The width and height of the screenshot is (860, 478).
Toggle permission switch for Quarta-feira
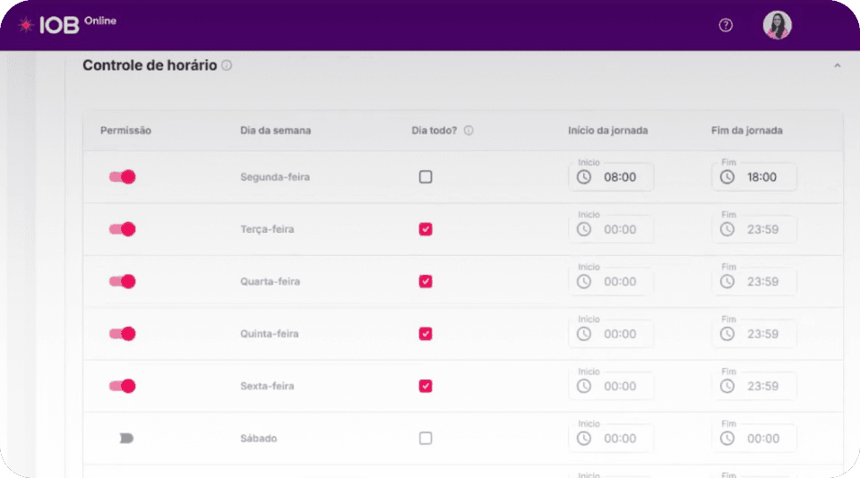coord(122,282)
